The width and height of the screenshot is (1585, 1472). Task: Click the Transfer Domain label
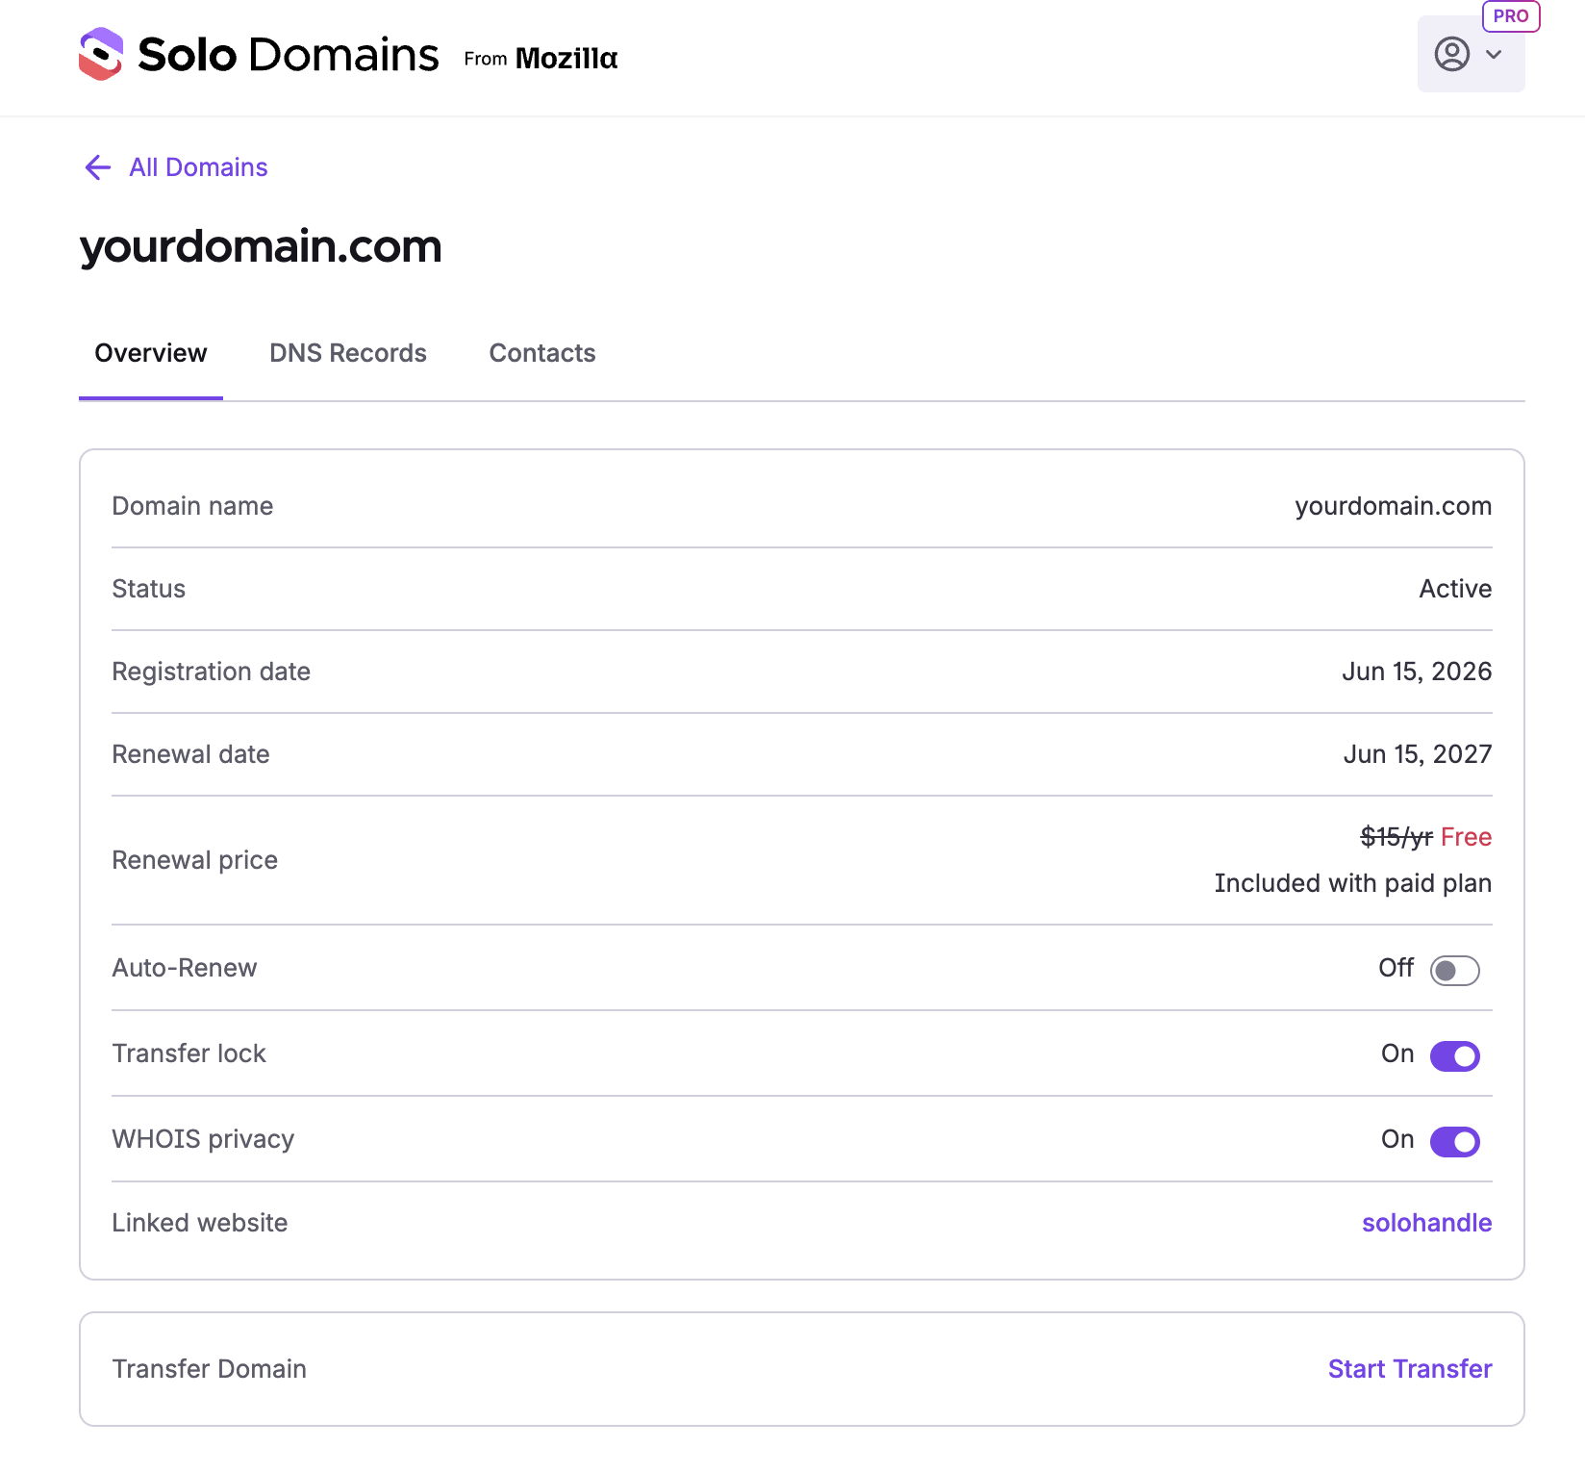click(x=209, y=1369)
